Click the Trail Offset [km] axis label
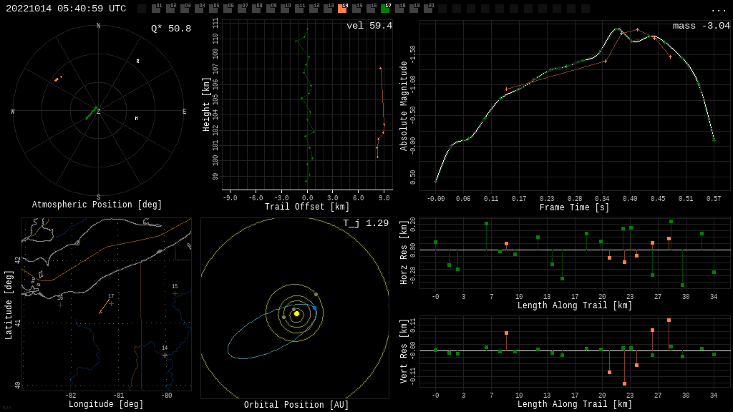This screenshot has height=412, width=733. (x=306, y=207)
